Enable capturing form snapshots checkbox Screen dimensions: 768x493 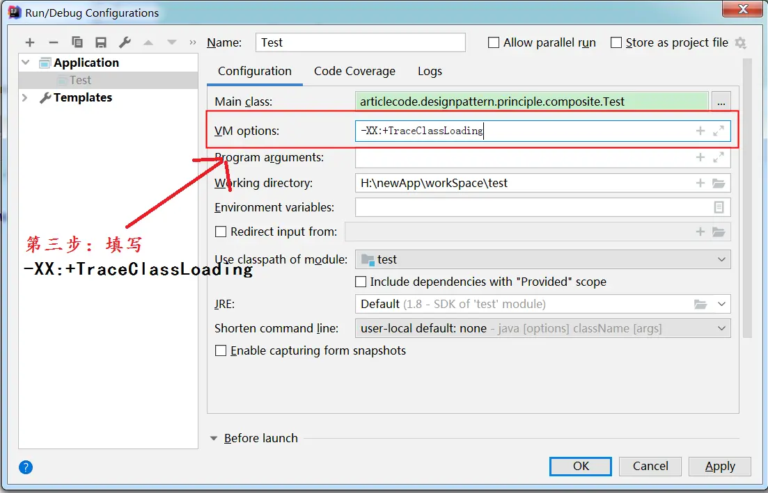pos(221,350)
